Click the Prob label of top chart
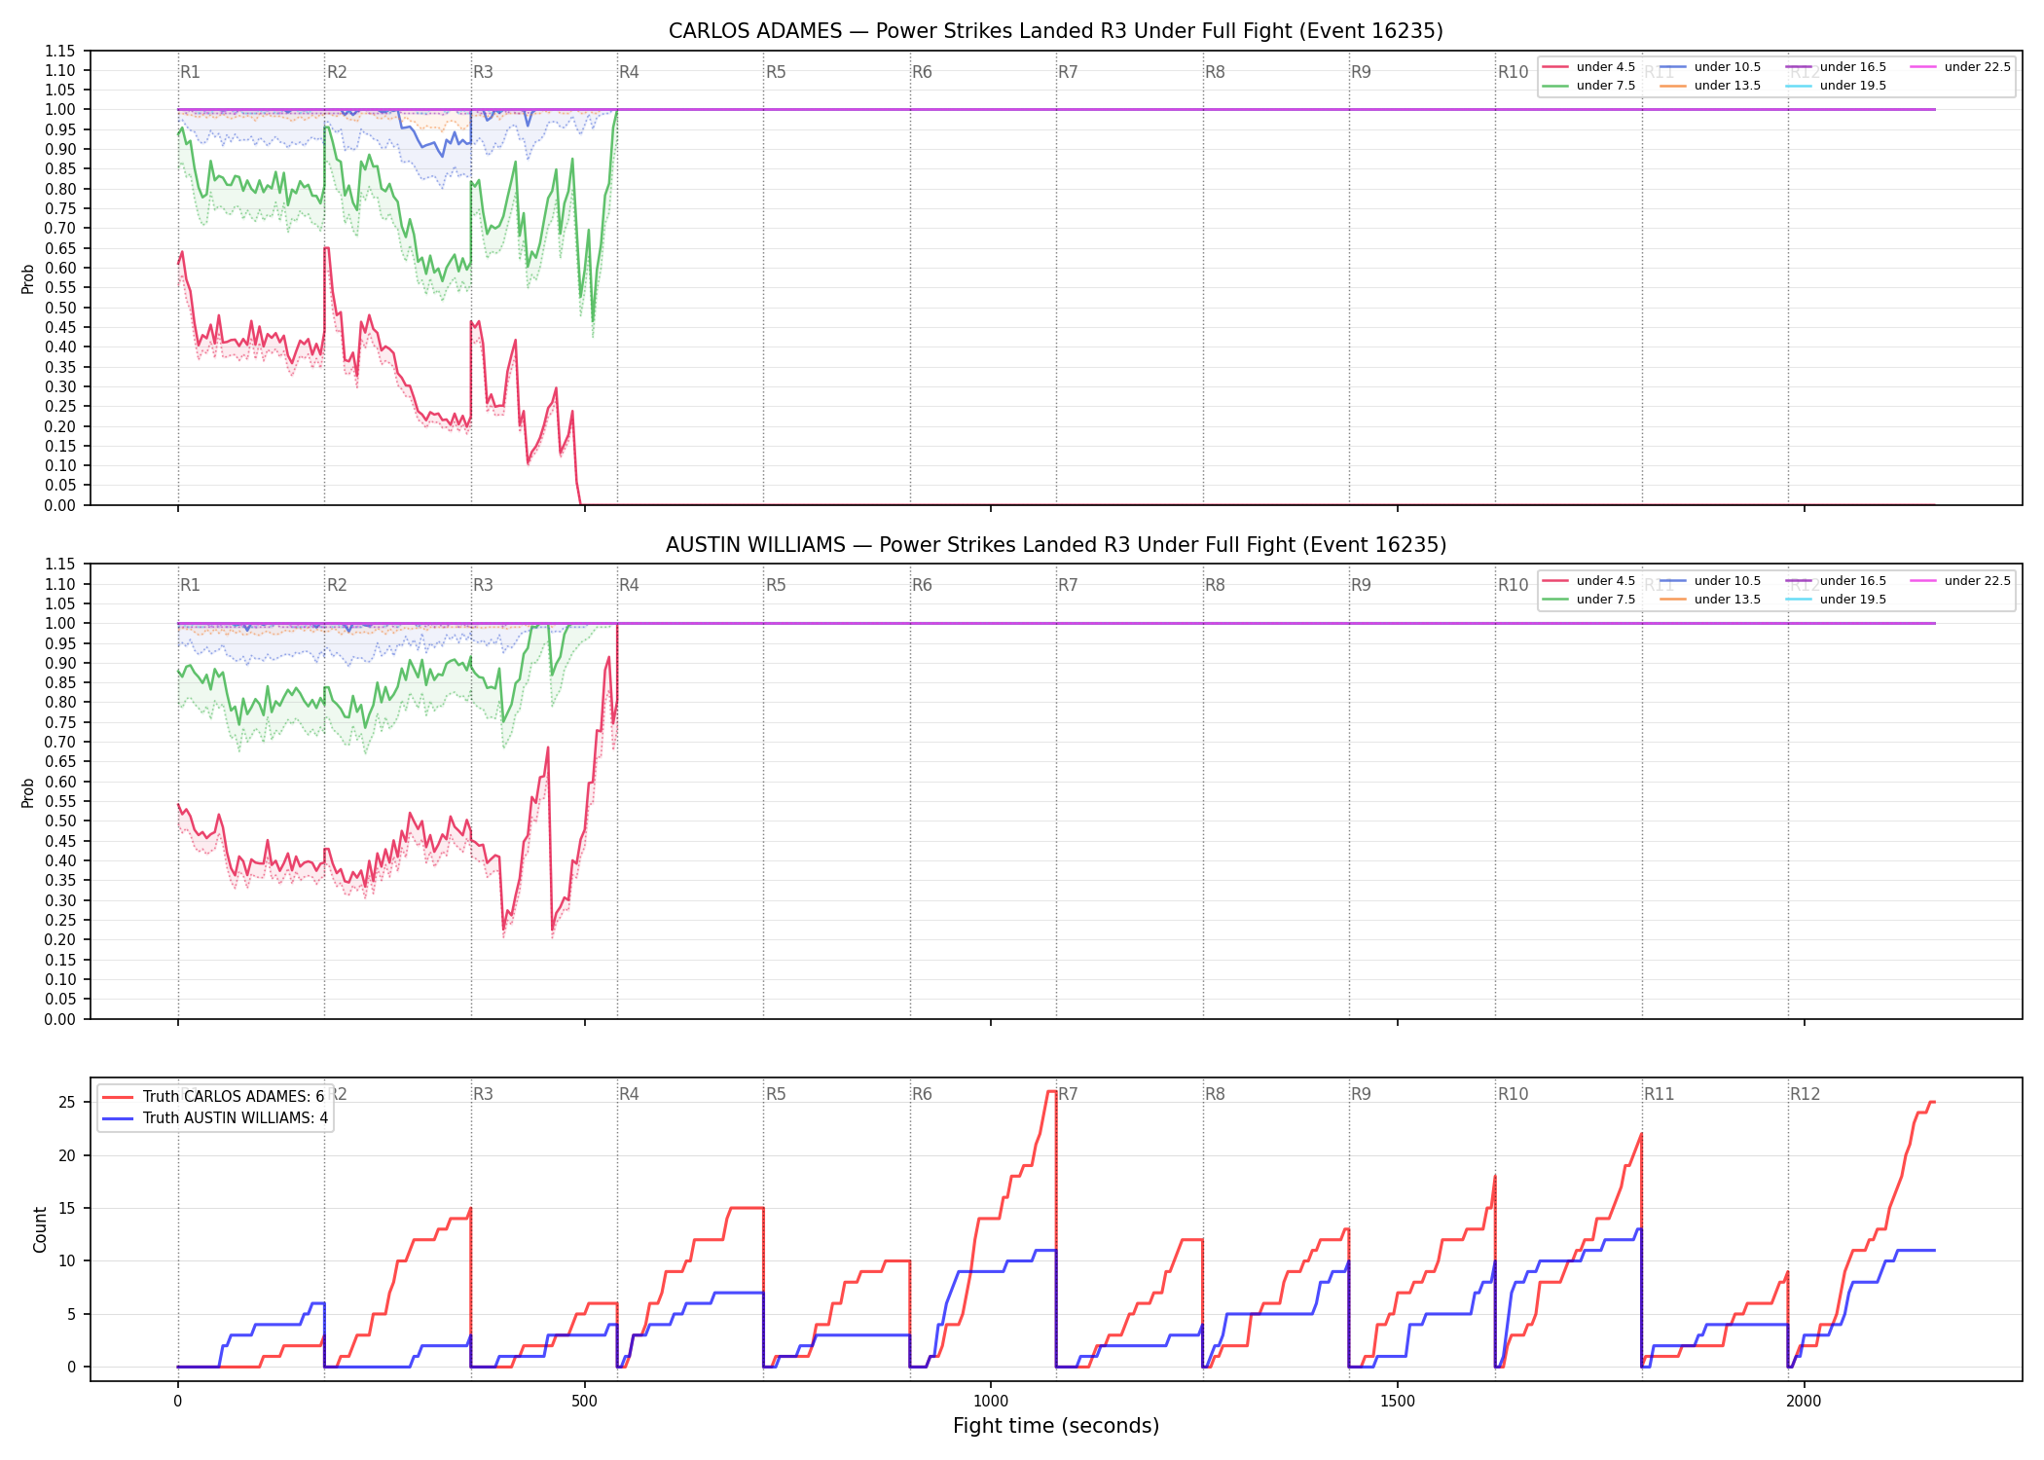 pos(28,279)
